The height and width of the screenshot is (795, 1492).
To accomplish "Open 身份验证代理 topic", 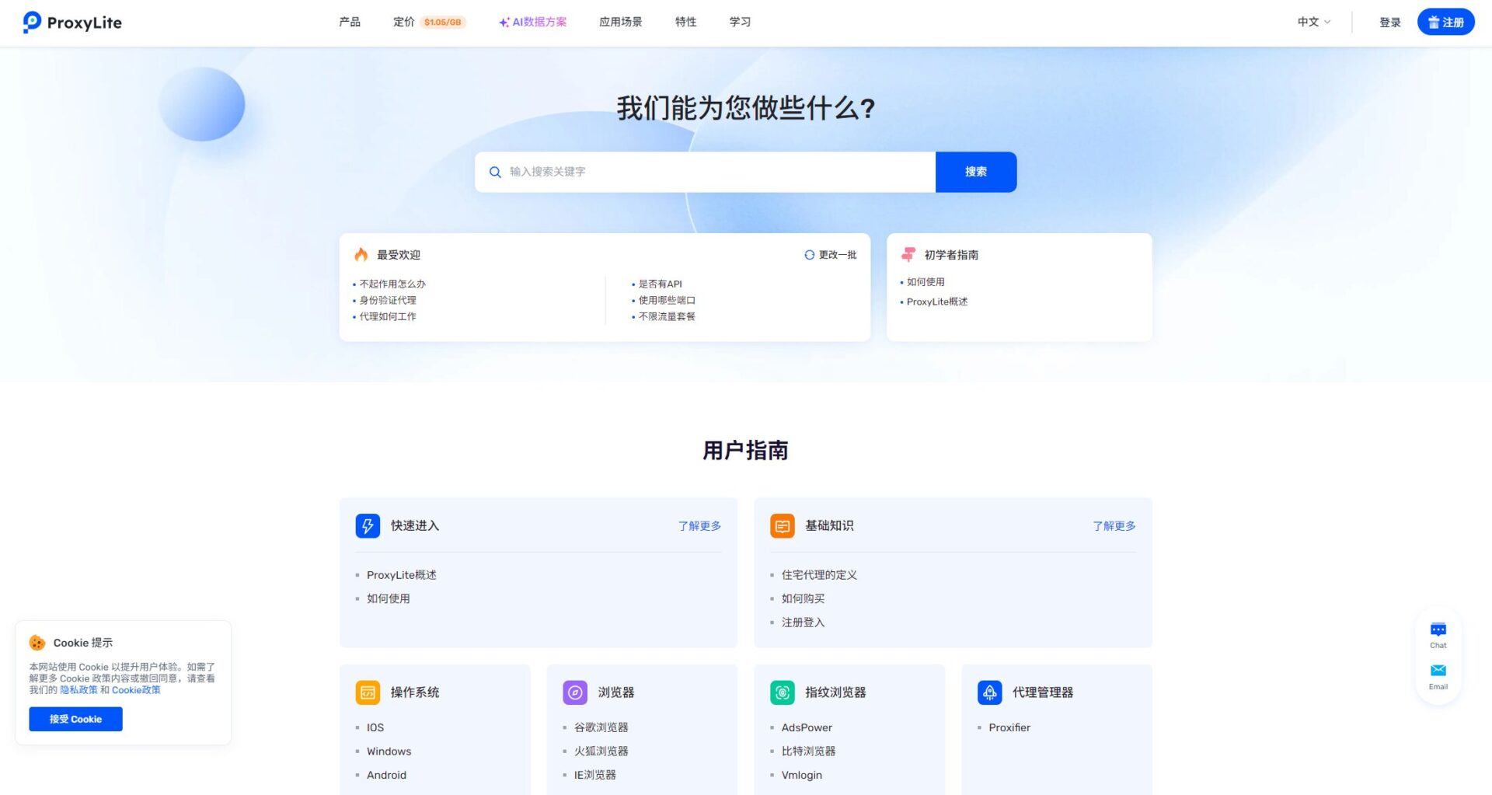I will pos(388,301).
